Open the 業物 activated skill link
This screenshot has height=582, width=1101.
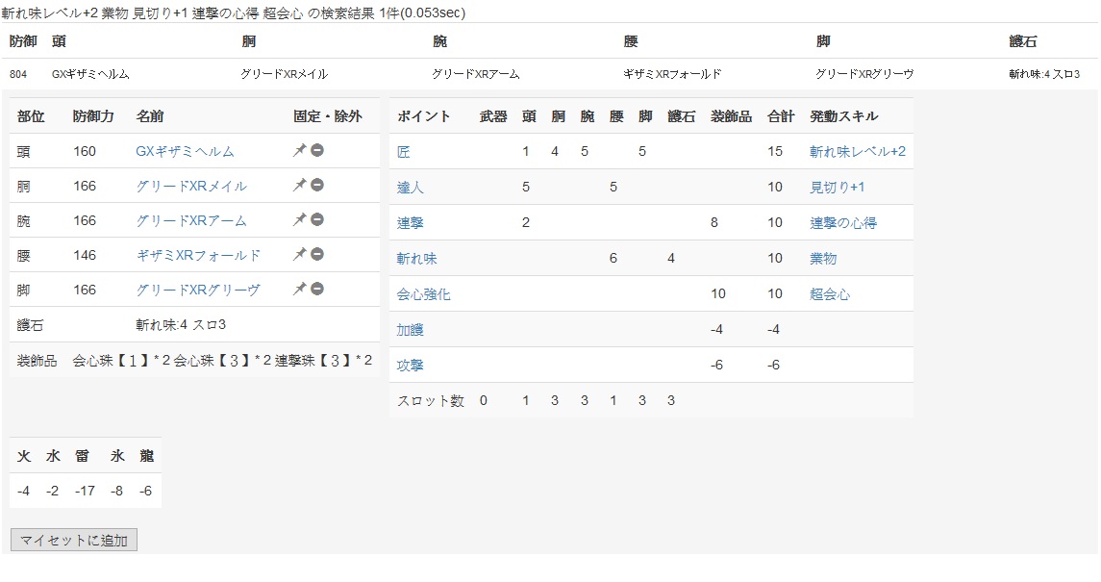click(823, 259)
